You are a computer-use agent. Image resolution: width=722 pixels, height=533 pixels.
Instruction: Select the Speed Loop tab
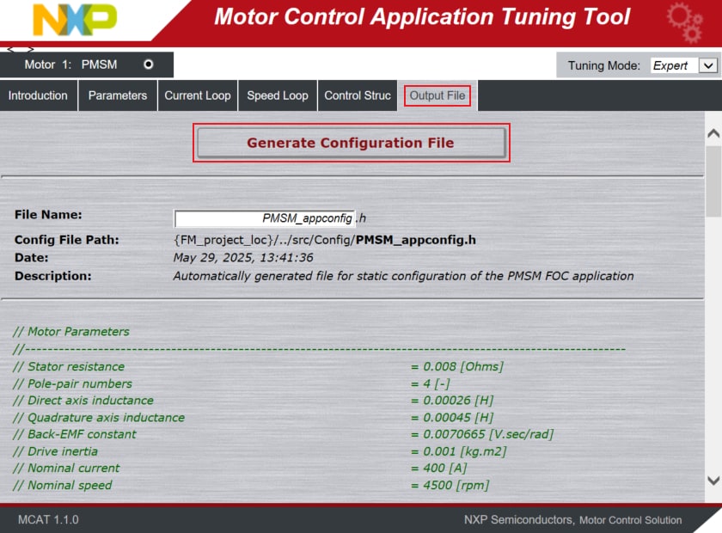(277, 95)
